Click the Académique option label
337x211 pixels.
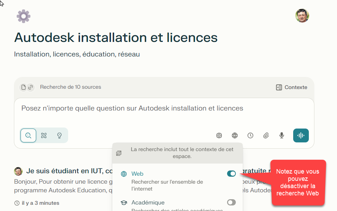click(148, 202)
